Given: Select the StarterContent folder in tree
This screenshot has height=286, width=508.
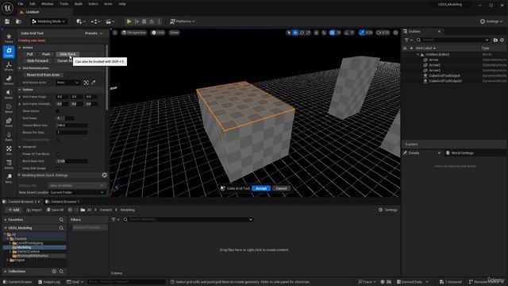Looking at the screenshot, I should pyautogui.click(x=29, y=252).
